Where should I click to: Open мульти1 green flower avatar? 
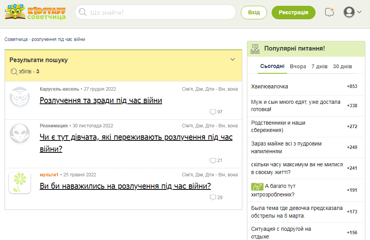(x=20, y=183)
